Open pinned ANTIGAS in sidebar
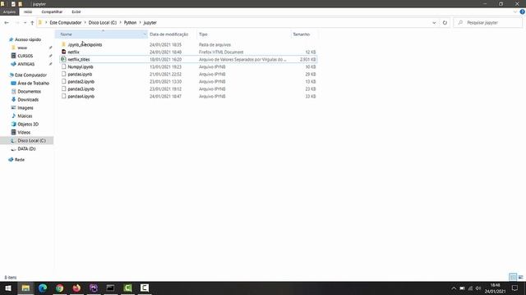Screen dimensions: 526x295 [x=25, y=64]
